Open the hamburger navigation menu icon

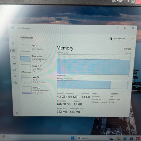pos(13,37)
